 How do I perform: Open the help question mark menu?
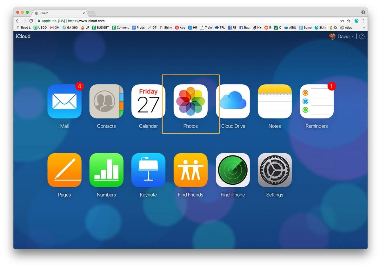pos(362,36)
